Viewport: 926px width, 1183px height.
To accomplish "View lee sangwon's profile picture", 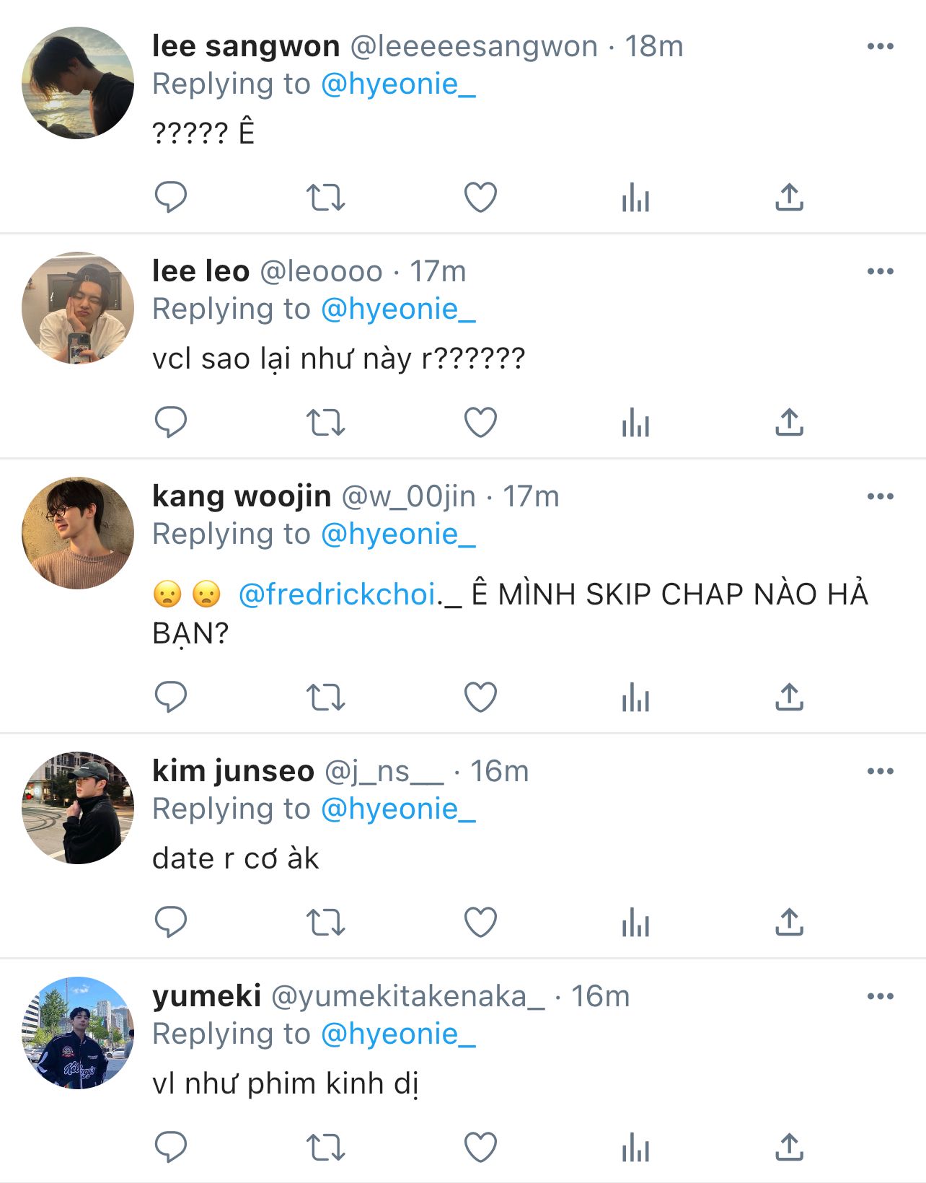I will coord(78,83).
